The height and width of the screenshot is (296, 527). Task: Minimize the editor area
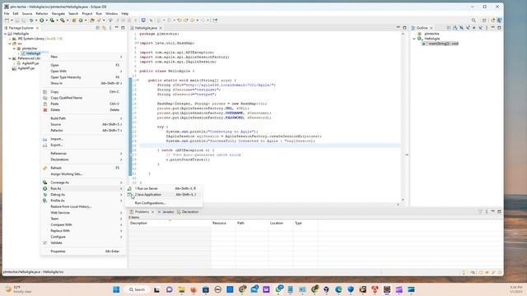click(399, 27)
